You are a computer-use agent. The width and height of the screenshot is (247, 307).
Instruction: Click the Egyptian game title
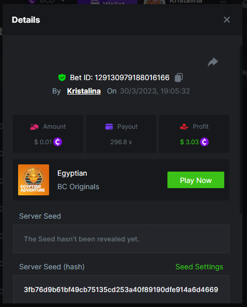(x=72, y=174)
